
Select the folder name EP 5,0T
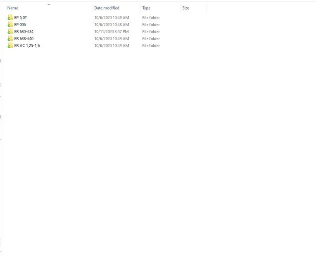click(21, 18)
